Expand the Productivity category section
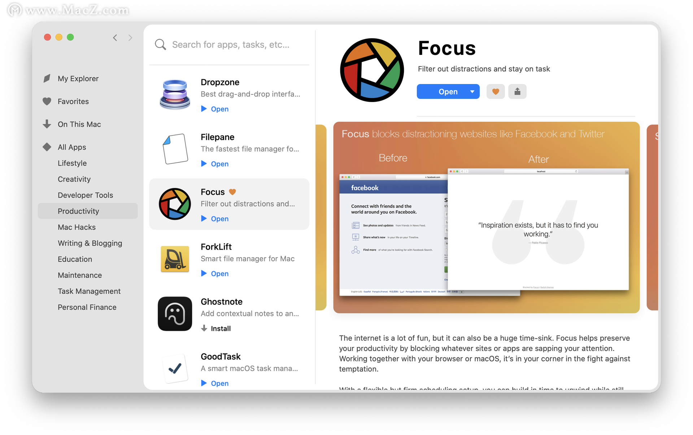The height and width of the screenshot is (435, 693). (x=79, y=211)
